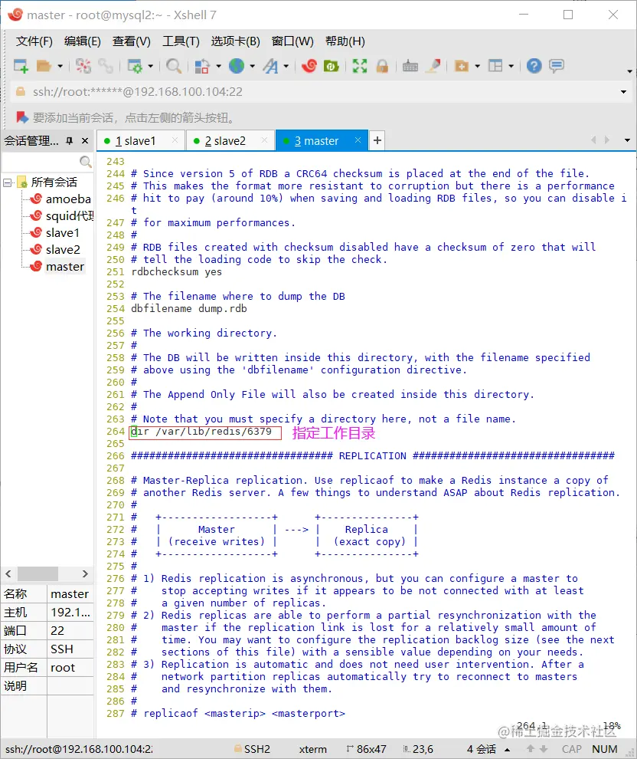Click the chat feedback bubble icon
This screenshot has height=759, width=637.
pyautogui.click(x=557, y=66)
